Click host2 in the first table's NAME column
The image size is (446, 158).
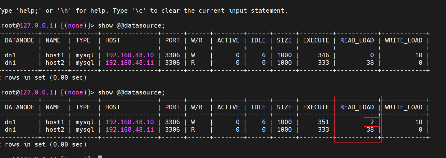click(53, 63)
